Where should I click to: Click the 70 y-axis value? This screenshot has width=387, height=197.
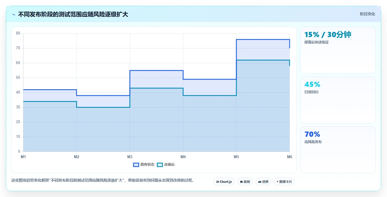[18, 48]
